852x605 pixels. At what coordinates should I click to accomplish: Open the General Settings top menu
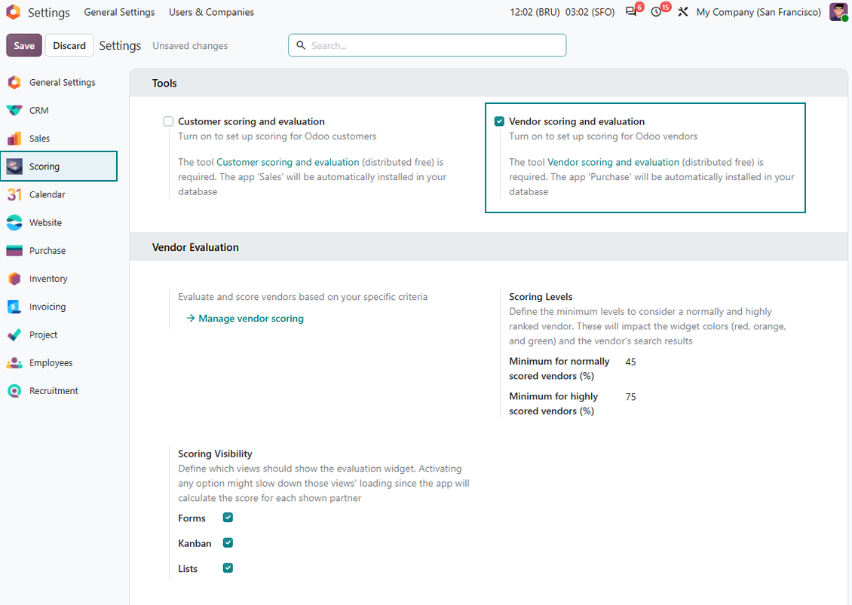[119, 12]
